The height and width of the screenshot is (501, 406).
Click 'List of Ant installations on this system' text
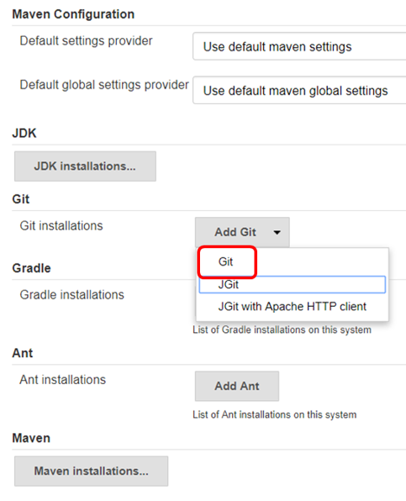(x=274, y=414)
